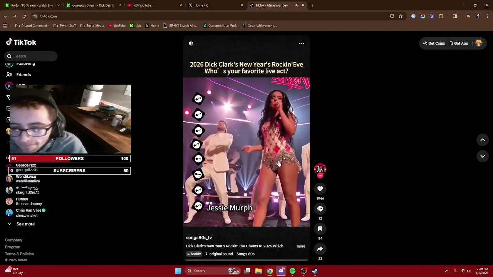Click the video progress bar

click(246, 260)
